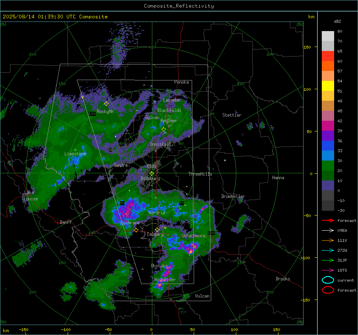Click the green 30 dBZ color swatch
Screen dimensions: 358x335
pyautogui.click(x=328, y=166)
